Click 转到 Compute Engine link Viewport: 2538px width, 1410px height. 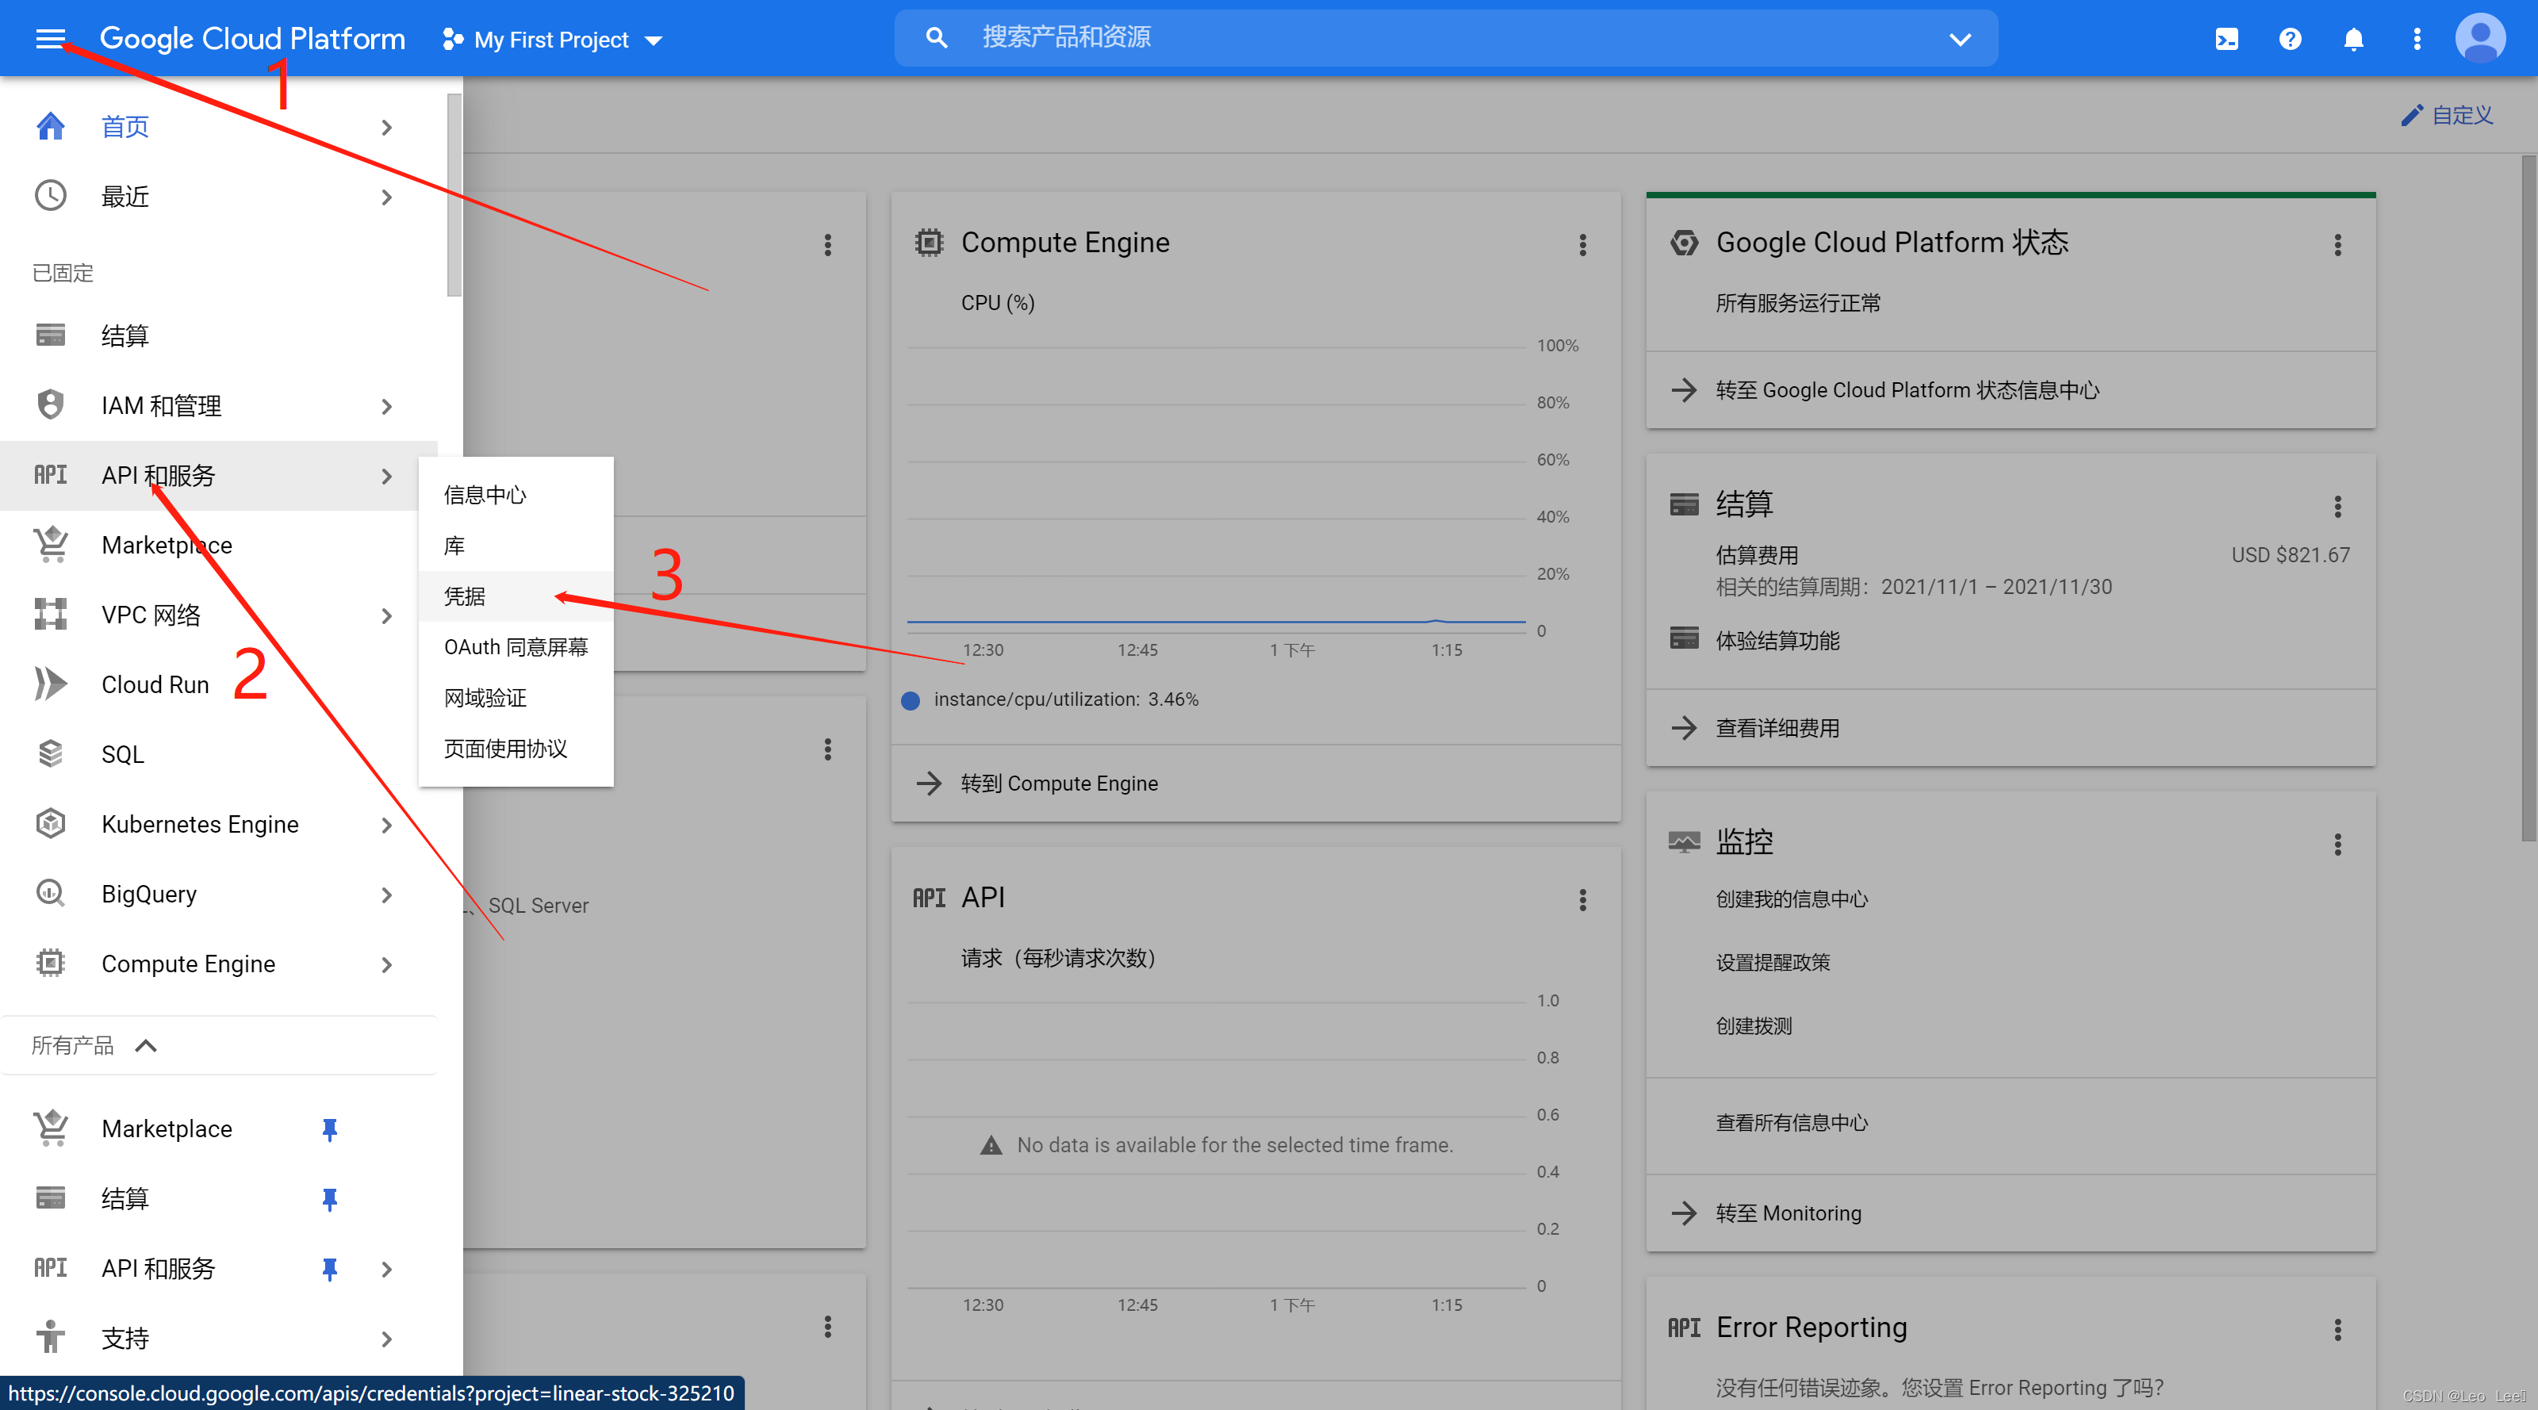(1059, 784)
